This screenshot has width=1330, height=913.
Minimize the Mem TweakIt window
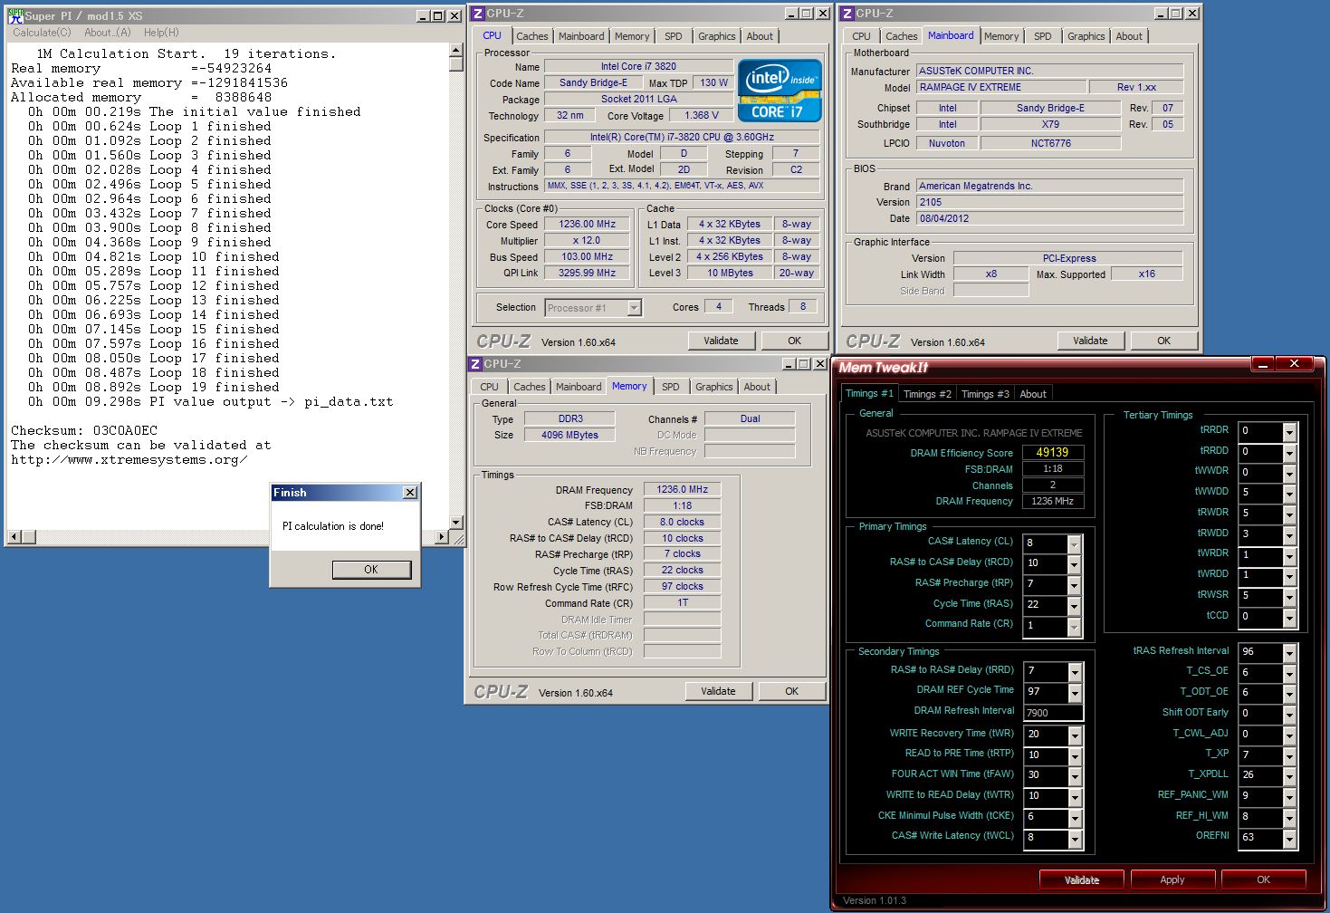[x=1262, y=364]
